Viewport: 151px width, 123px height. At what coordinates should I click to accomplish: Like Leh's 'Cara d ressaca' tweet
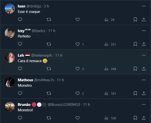pos(78,69)
